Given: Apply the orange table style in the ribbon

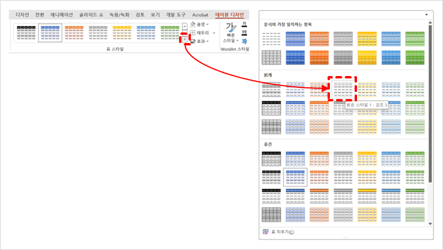Looking at the screenshot, I should [x=74, y=32].
